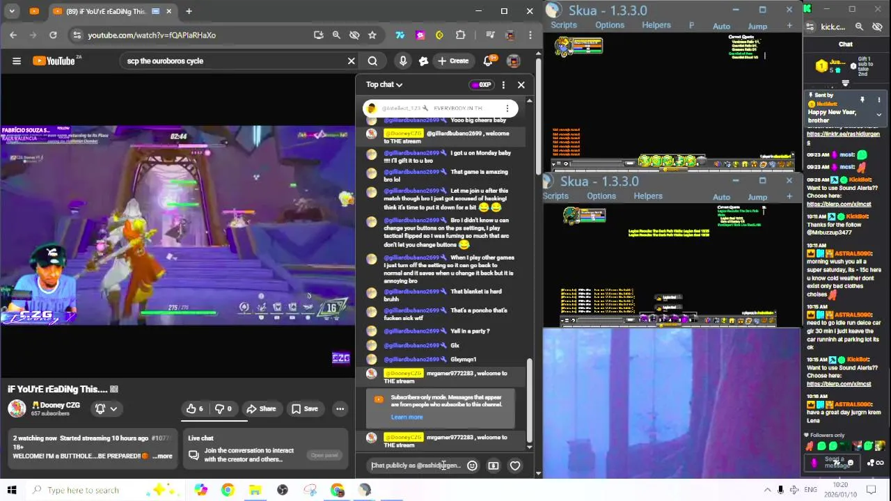Open Scripts menu in top Skua window

coord(564,25)
